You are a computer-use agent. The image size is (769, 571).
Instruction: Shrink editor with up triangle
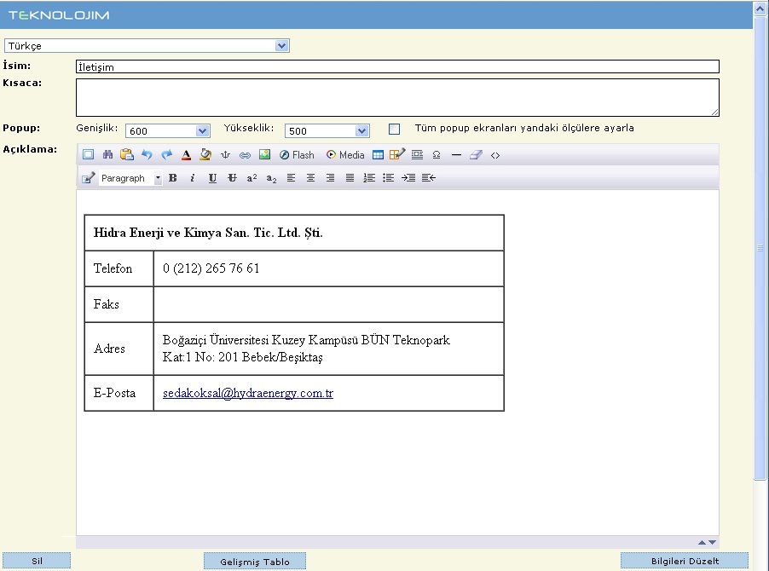[702, 542]
